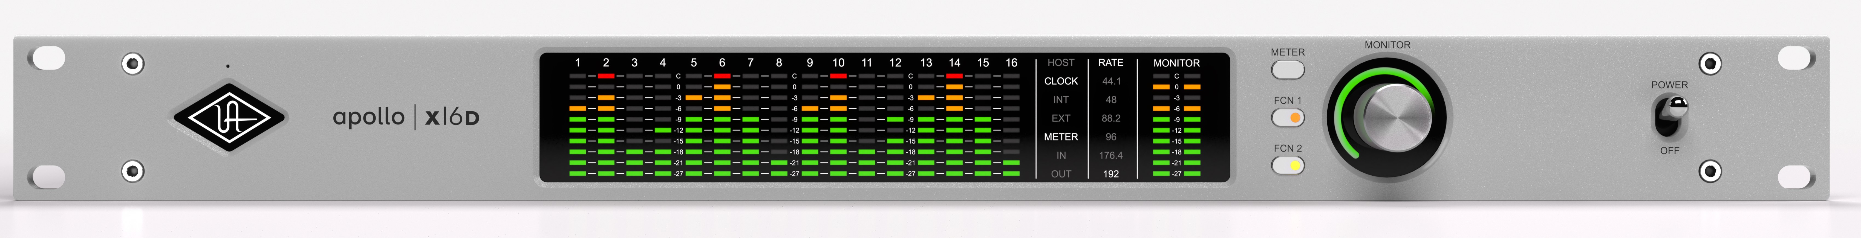Click the POWER label above the switch
Image resolution: width=1861 pixels, height=238 pixels.
tap(1670, 85)
